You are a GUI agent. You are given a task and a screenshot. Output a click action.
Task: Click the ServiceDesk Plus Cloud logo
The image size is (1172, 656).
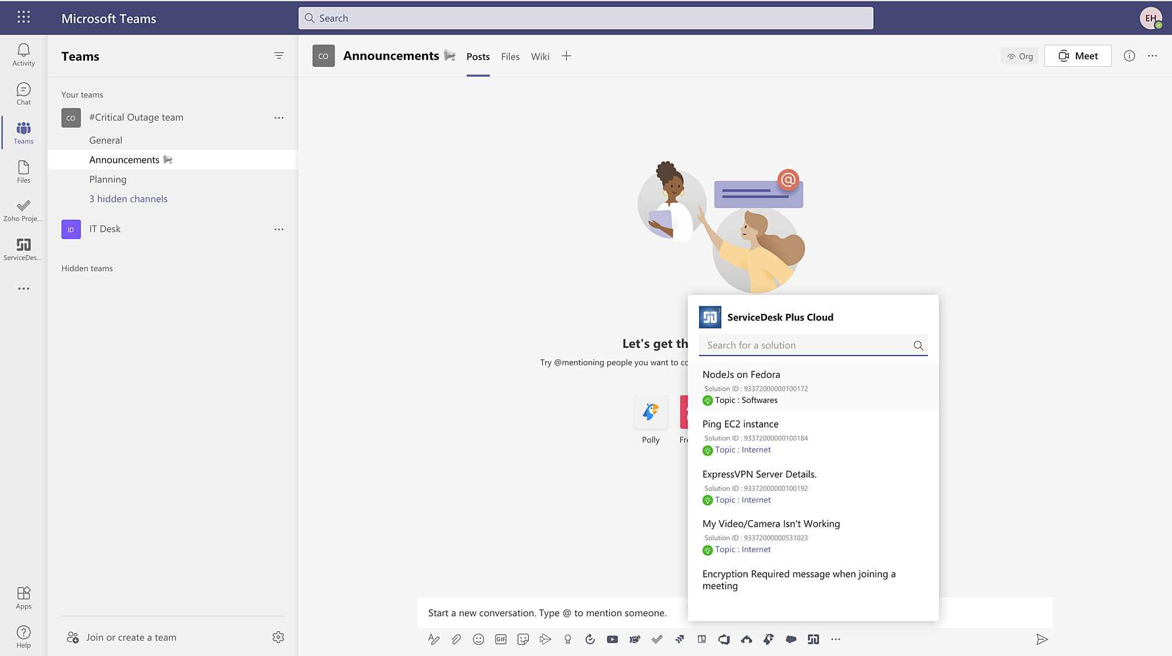coord(710,317)
